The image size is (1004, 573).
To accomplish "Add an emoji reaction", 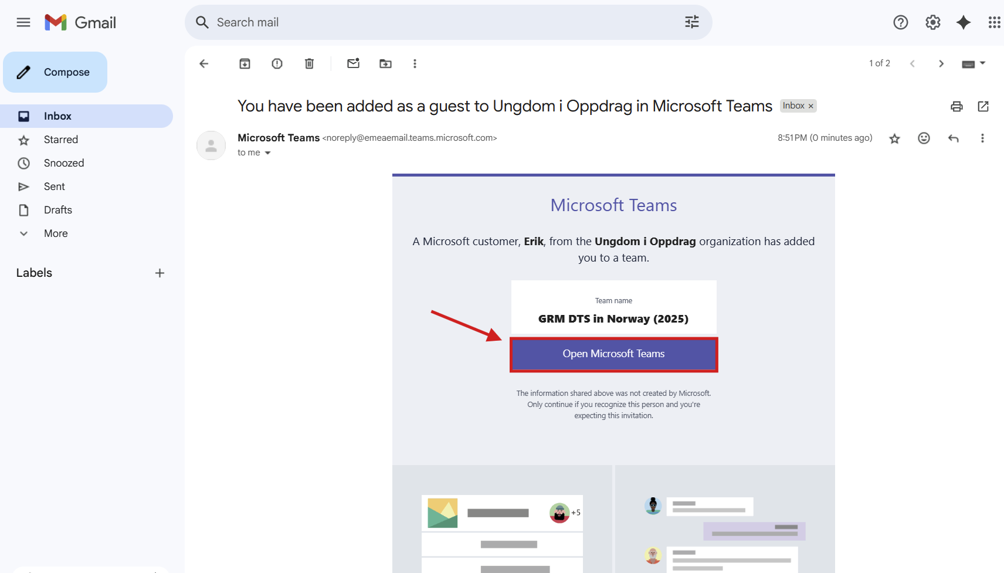I will (x=924, y=138).
